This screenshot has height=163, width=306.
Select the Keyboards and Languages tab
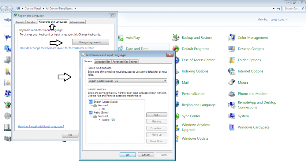tap(53, 22)
